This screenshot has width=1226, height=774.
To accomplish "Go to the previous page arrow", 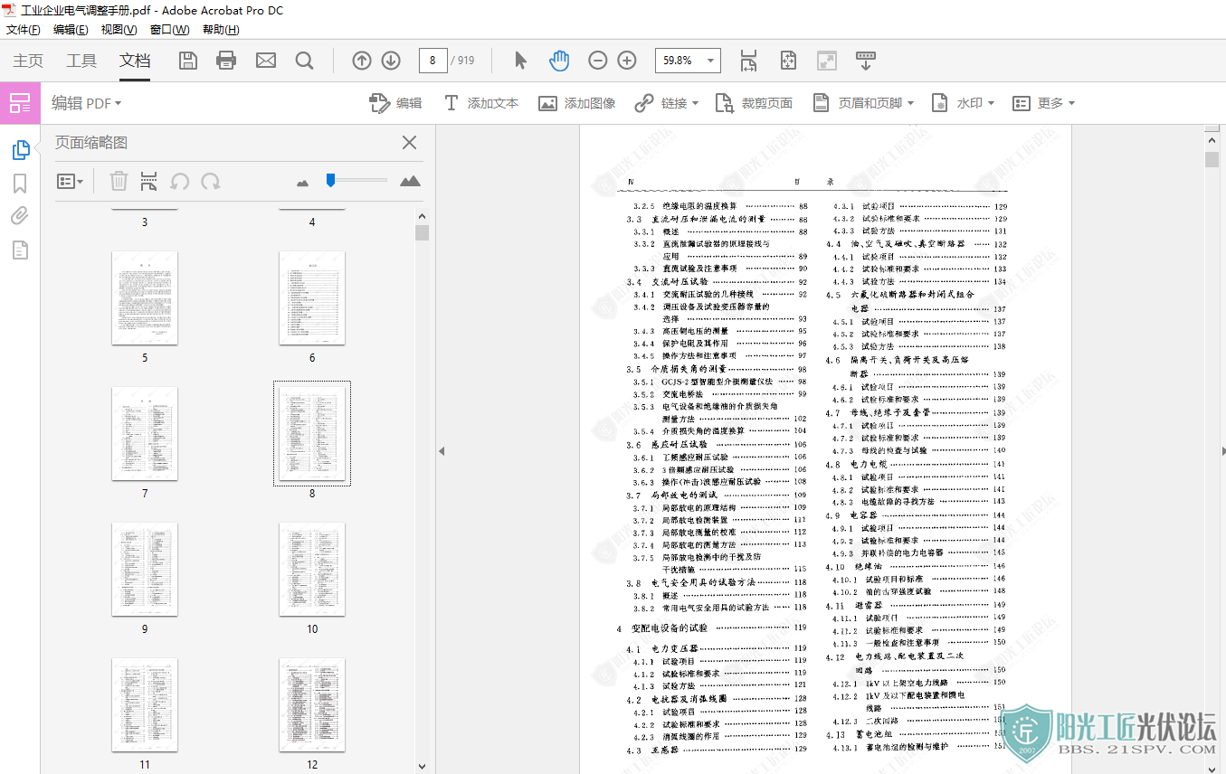I will tap(362, 61).
